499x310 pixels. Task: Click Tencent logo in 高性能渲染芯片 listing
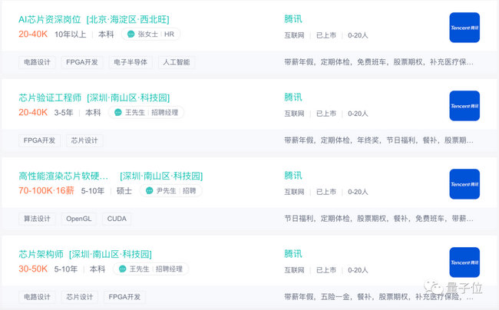(x=464, y=183)
